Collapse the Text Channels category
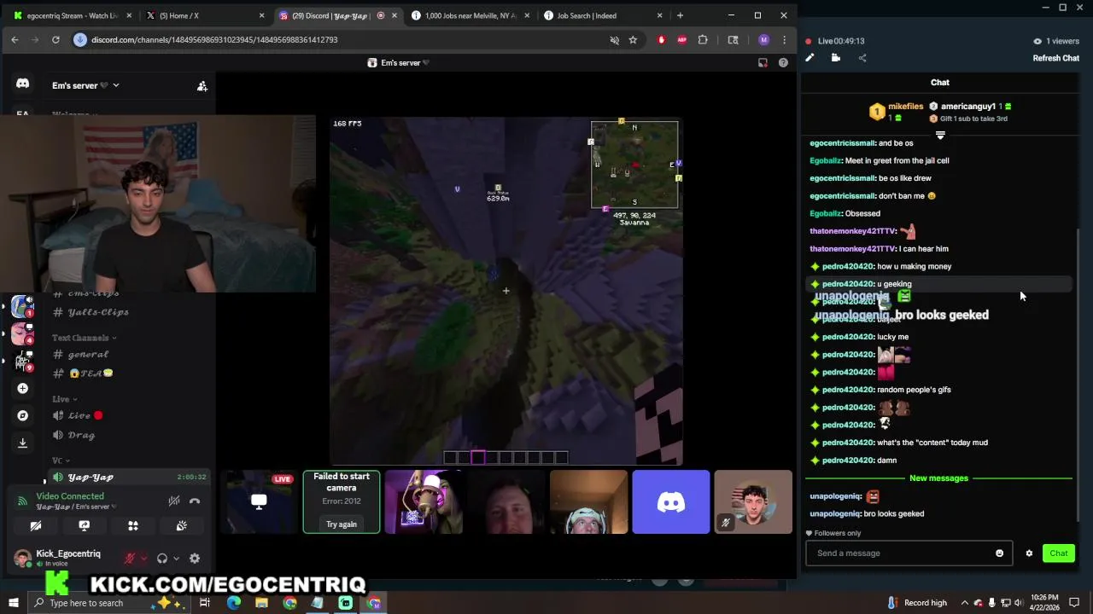This screenshot has height=614, width=1093. [x=85, y=338]
